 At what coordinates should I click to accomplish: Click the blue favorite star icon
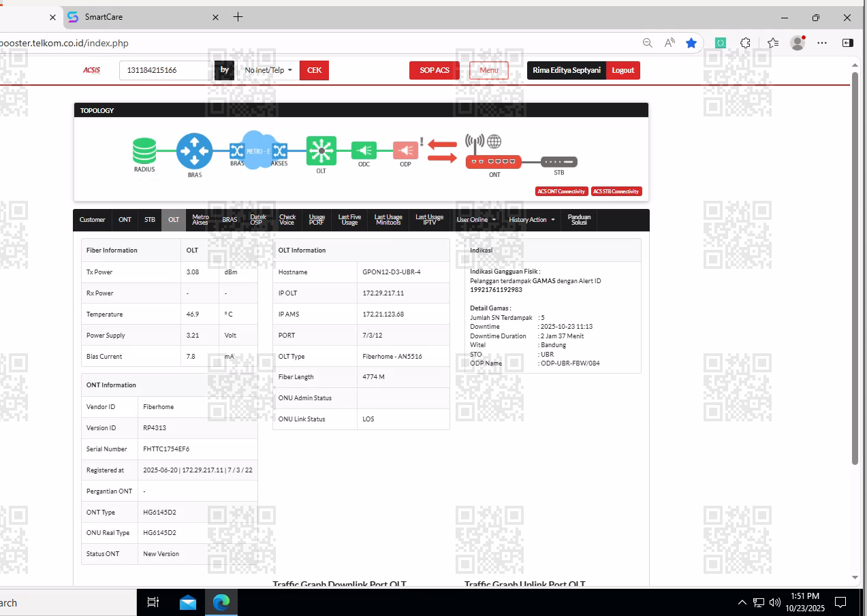691,43
